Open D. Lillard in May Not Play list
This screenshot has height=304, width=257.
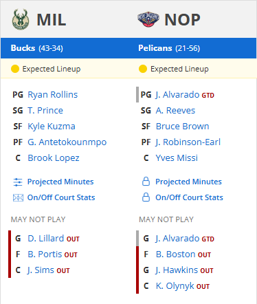click(x=45, y=239)
